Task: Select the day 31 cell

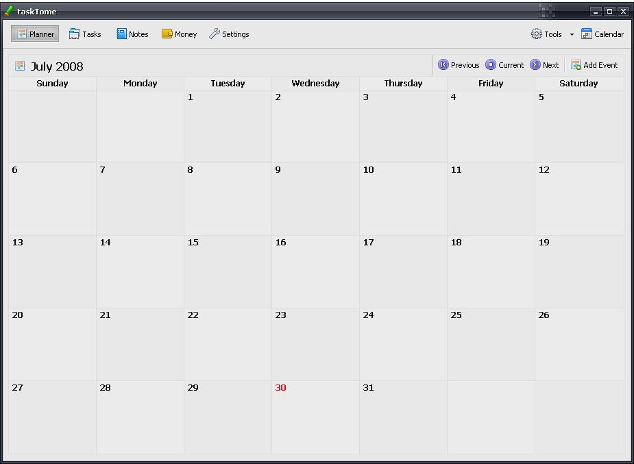Action: point(403,417)
